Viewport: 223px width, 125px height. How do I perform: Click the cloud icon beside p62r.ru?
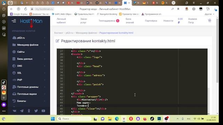(x=14, y=38)
